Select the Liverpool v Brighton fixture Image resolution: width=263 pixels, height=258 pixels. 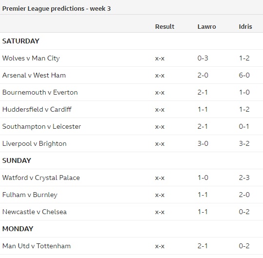coord(35,143)
